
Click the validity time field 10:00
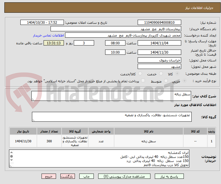115,52
